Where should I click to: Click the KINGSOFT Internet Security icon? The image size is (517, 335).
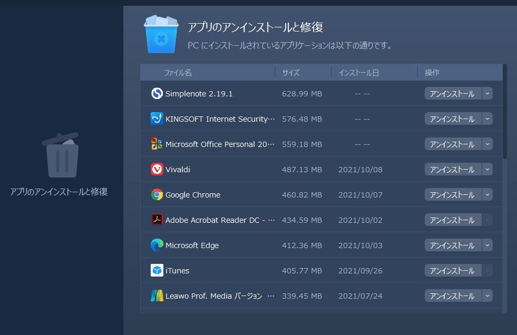tap(157, 119)
